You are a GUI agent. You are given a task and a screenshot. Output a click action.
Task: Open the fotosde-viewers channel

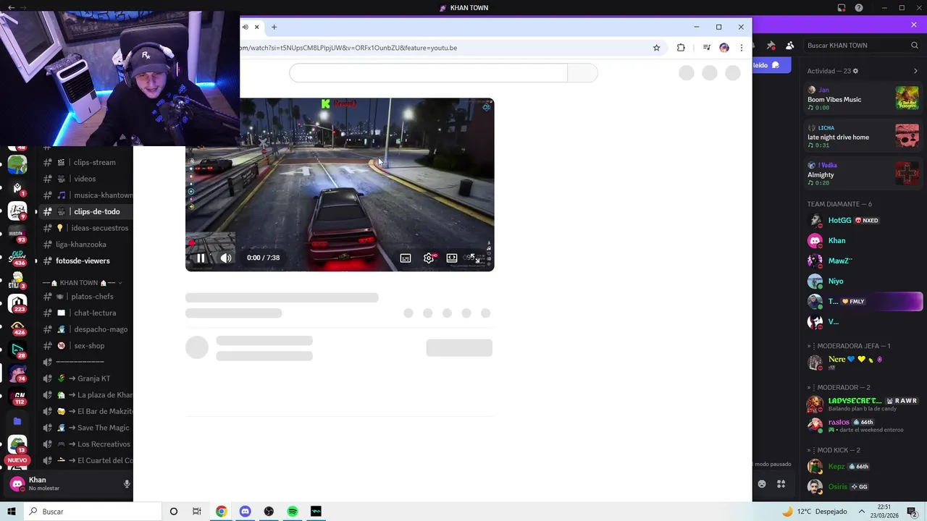pos(83,260)
